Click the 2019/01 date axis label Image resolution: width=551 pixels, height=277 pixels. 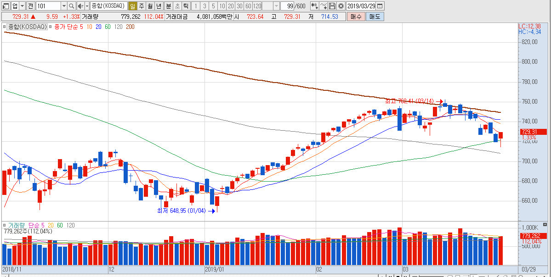click(214, 270)
